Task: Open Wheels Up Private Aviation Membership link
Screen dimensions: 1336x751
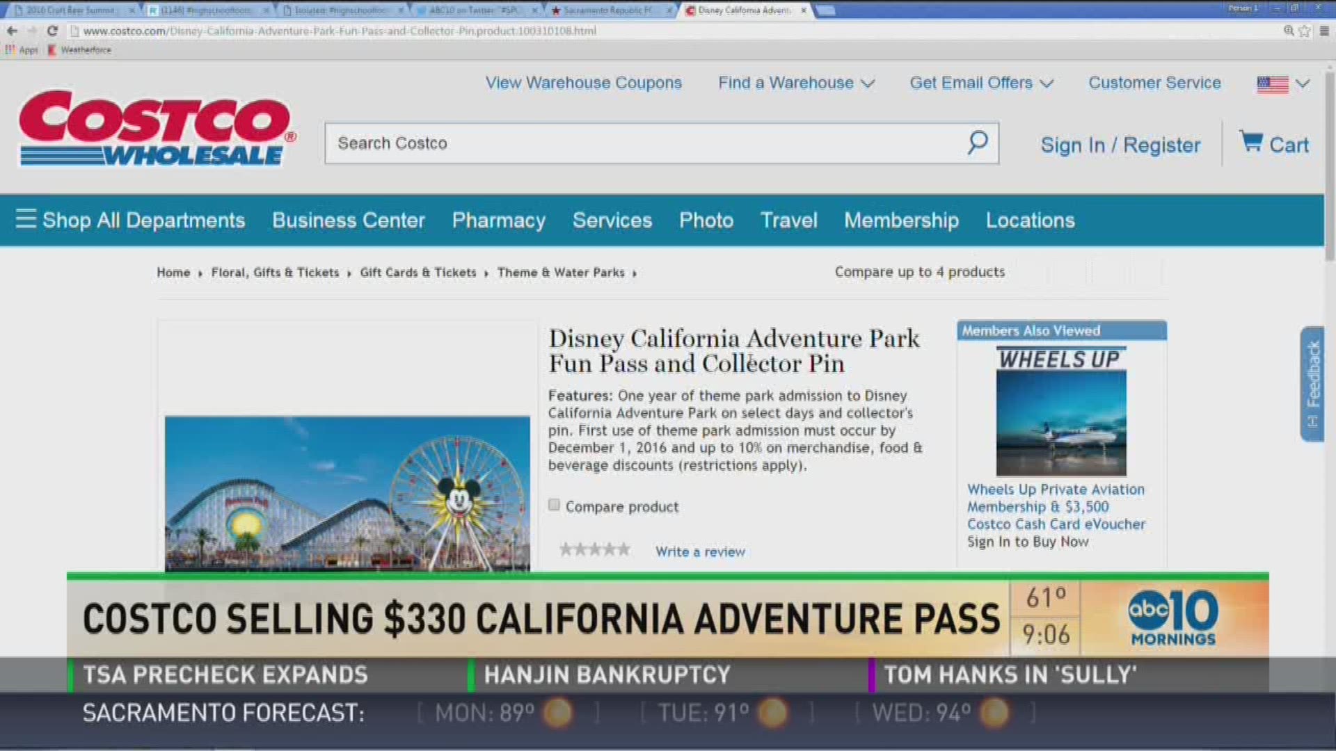Action: [x=1056, y=507]
